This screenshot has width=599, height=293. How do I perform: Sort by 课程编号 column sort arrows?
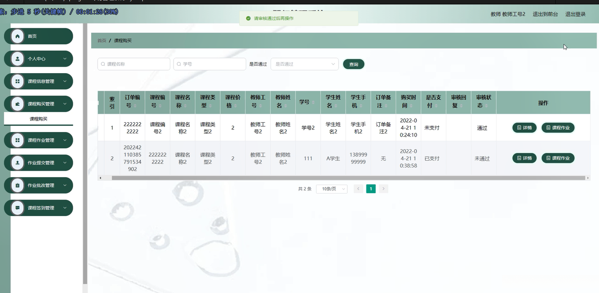[160, 106]
